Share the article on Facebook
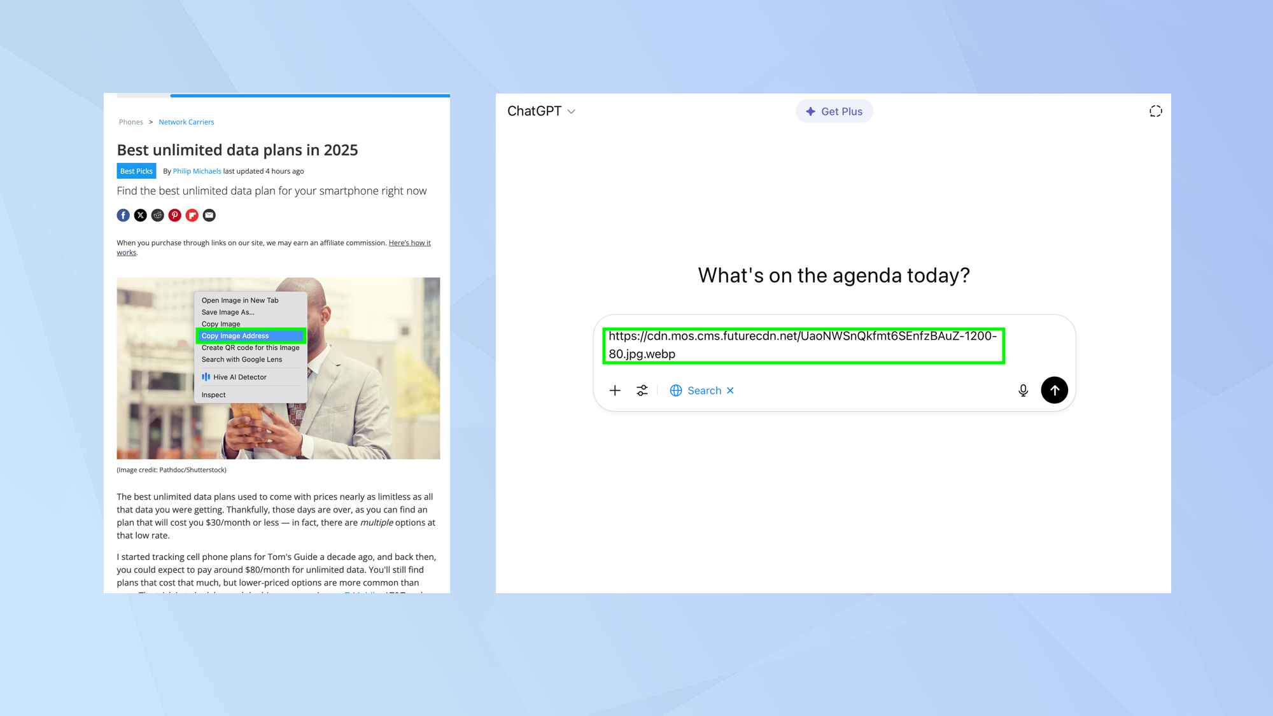 pyautogui.click(x=123, y=215)
